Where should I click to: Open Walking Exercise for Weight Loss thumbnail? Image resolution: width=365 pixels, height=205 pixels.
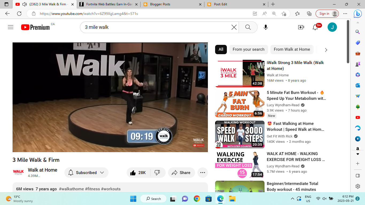click(240, 164)
